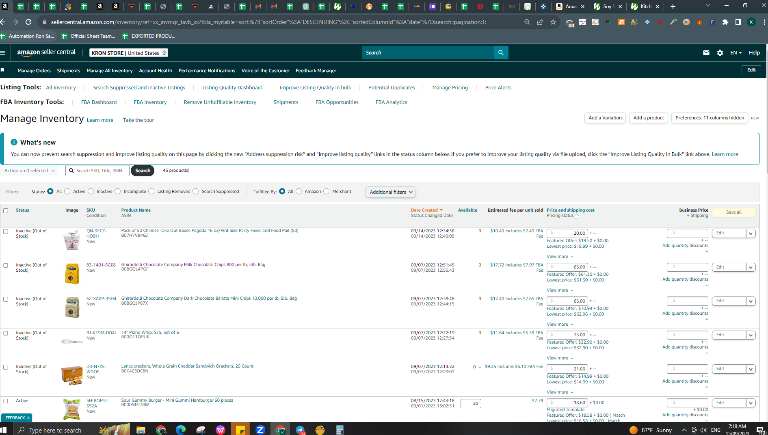This screenshot has height=435, width=768.
Task: Open the FBA Dashboard link
Action: [x=99, y=102]
